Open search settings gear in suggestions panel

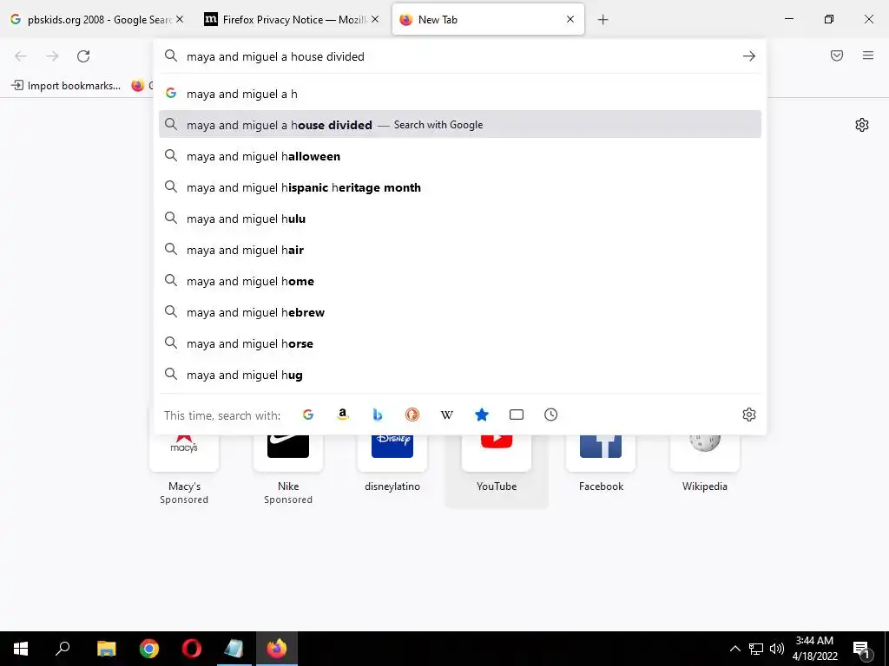[749, 415]
